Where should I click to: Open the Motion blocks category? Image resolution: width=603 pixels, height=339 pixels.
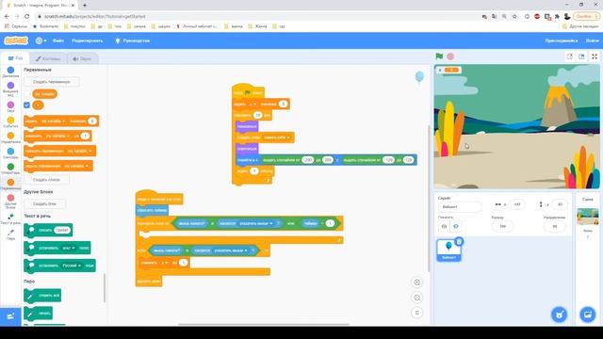coord(10,72)
